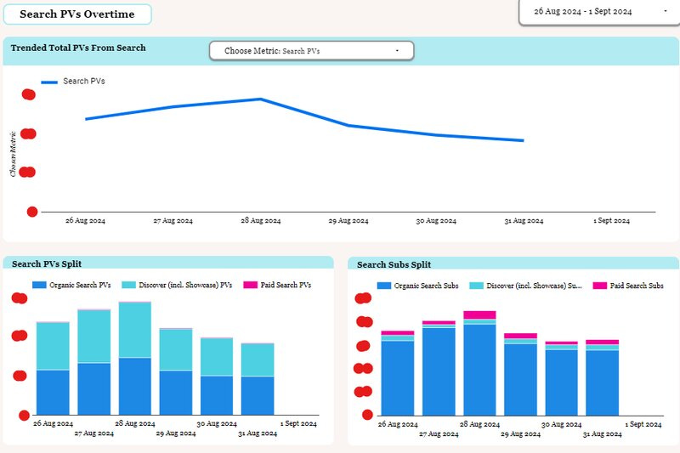Screen dimensions: 680x453
Task: Select the Organic segment of the 28 Aug Subs bar
Action: coord(479,371)
